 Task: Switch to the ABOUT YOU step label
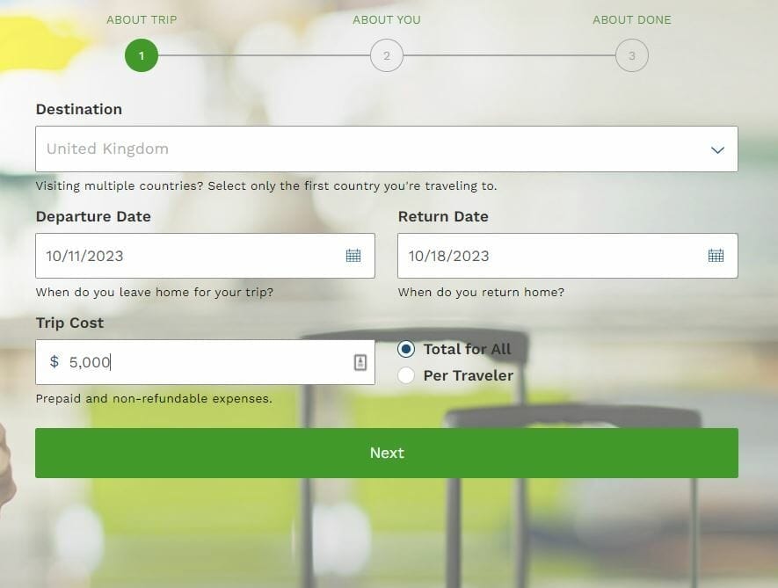click(x=387, y=19)
